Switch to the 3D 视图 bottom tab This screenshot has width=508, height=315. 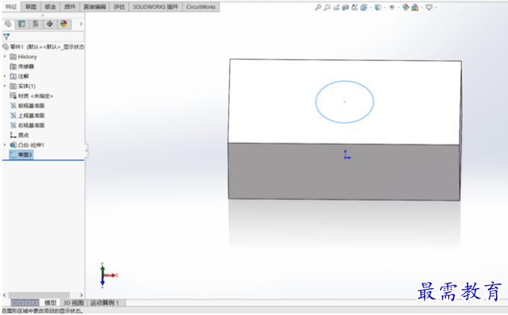74,303
